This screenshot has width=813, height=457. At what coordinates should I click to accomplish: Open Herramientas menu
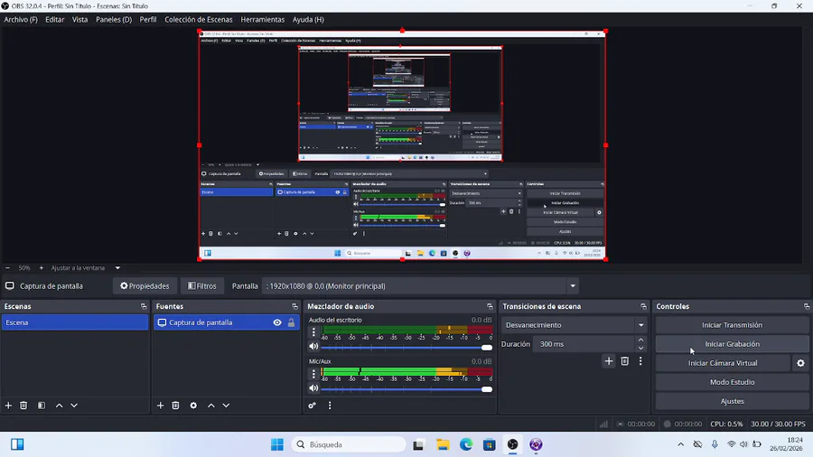pyautogui.click(x=262, y=19)
